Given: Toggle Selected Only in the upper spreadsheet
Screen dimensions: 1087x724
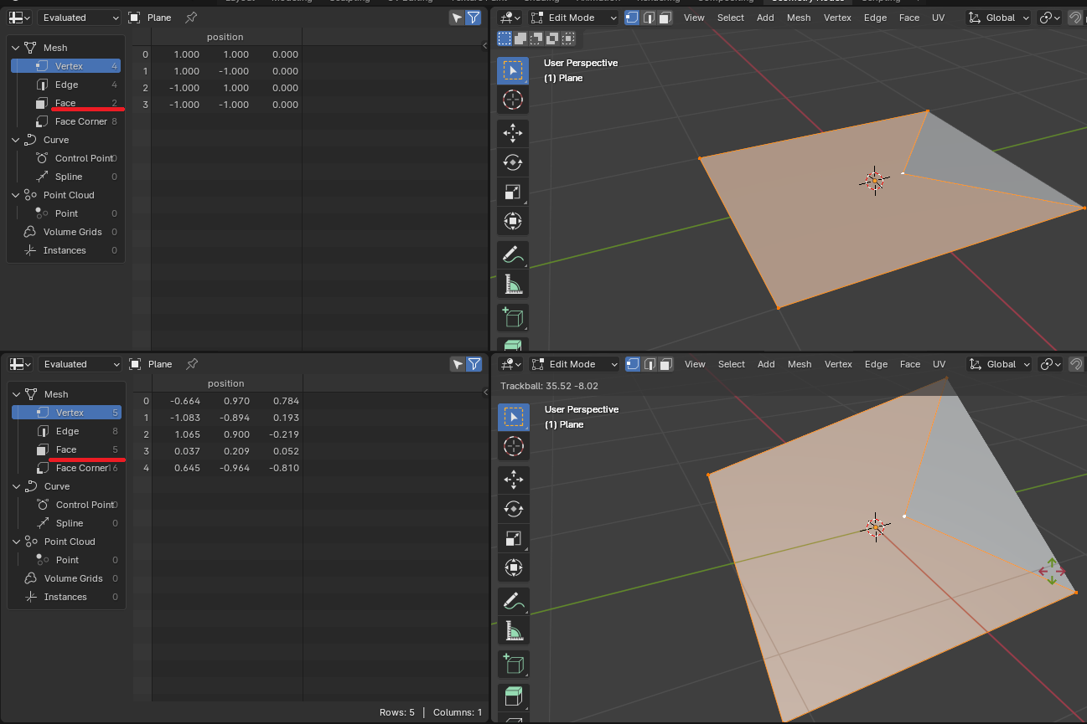Looking at the screenshot, I should [x=457, y=18].
